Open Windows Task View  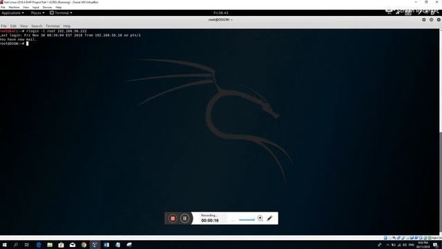[x=27, y=245]
